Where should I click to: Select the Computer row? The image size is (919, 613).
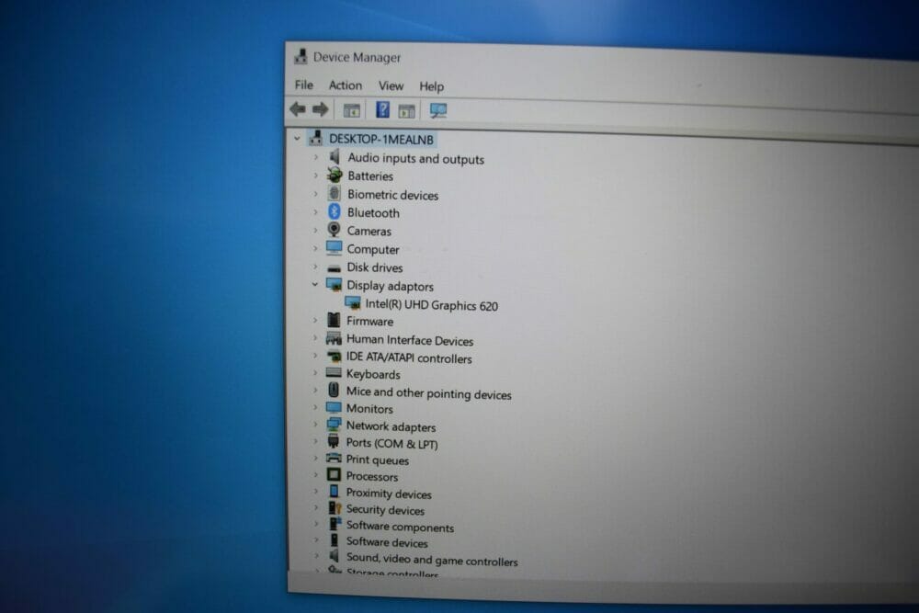[x=373, y=250]
